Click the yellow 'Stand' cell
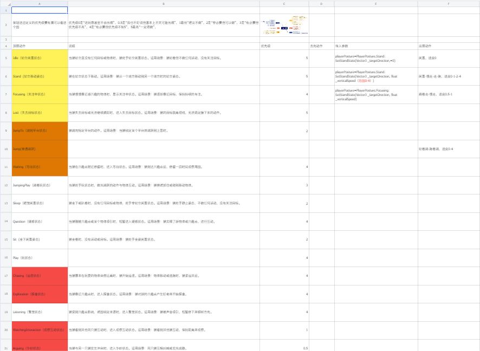480x351 pixels. (40, 76)
